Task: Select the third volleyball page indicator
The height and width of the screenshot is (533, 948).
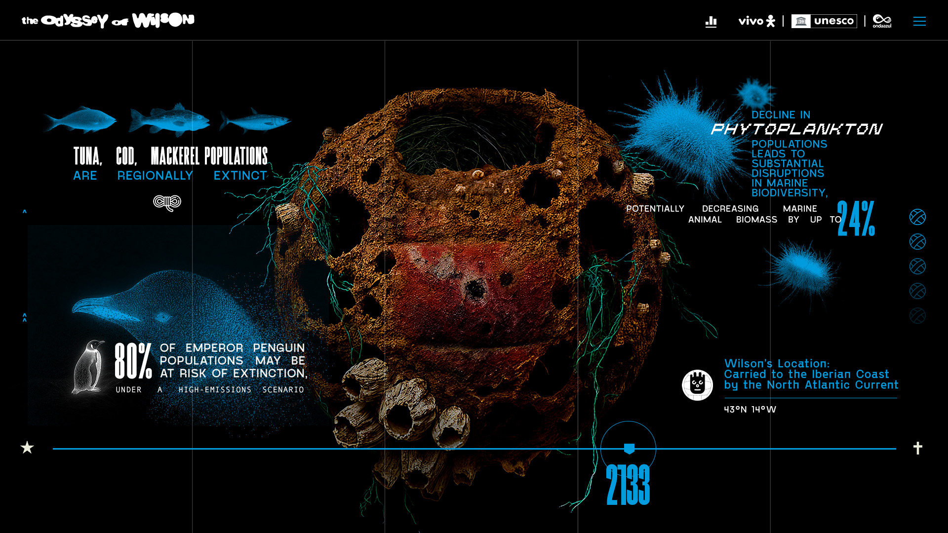Action: point(917,266)
